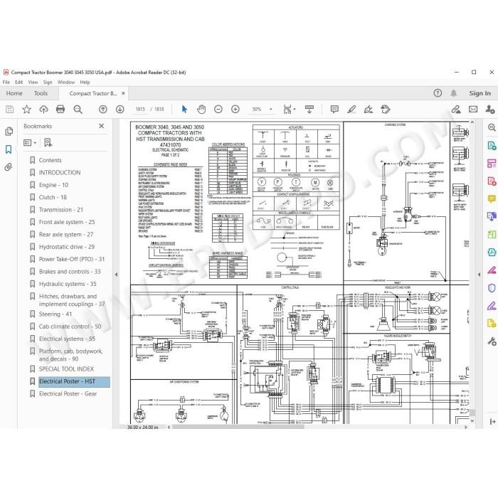Select the Hand pan tool
Image resolution: width=498 pixels, height=498 pixels.
click(x=201, y=110)
